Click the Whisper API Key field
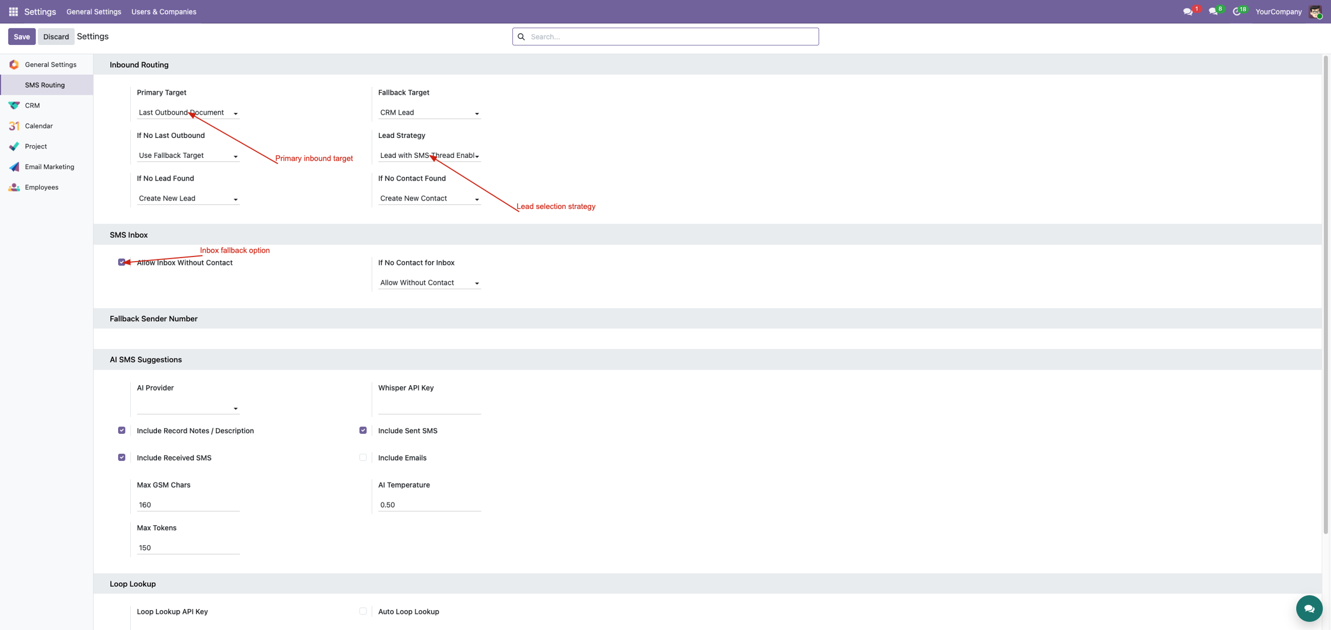Screen dimensions: 1331x630 [429, 408]
